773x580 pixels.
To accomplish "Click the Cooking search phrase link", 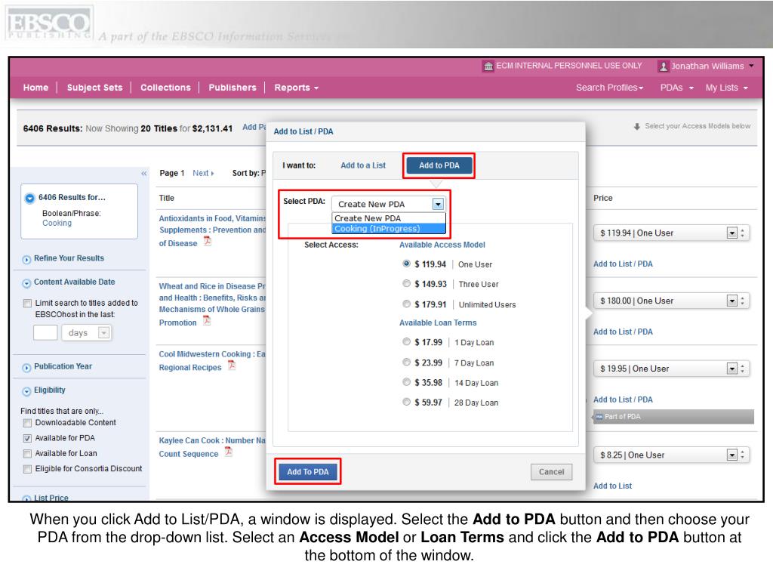I will (57, 224).
